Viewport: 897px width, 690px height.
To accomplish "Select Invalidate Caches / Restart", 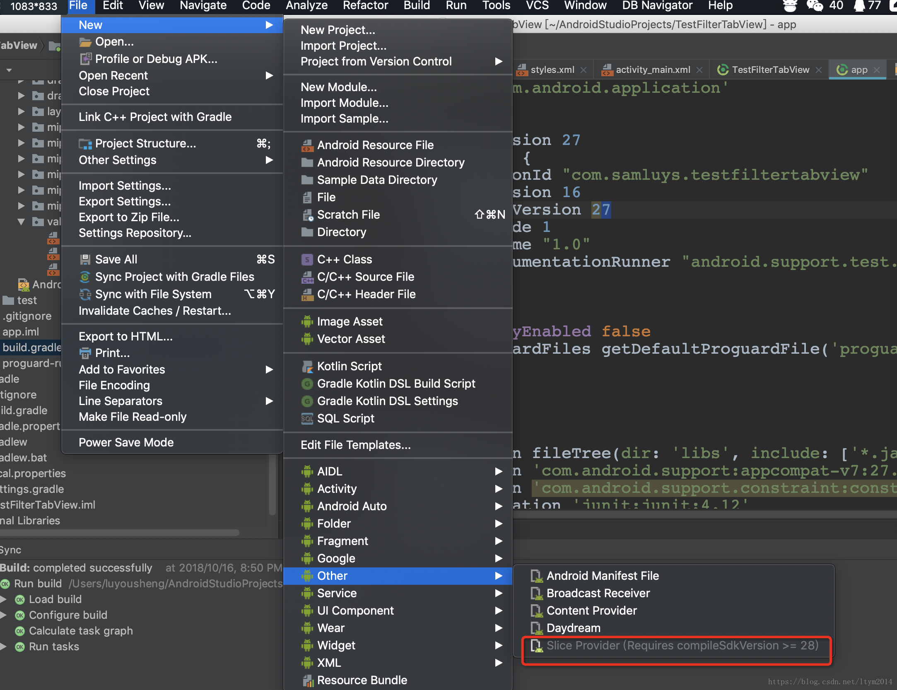I will click(172, 311).
